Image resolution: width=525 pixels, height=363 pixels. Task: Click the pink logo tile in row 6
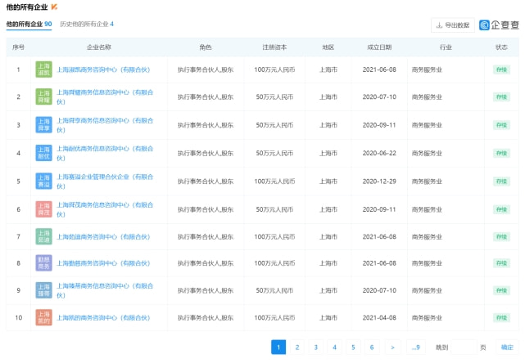pyautogui.click(x=44, y=209)
